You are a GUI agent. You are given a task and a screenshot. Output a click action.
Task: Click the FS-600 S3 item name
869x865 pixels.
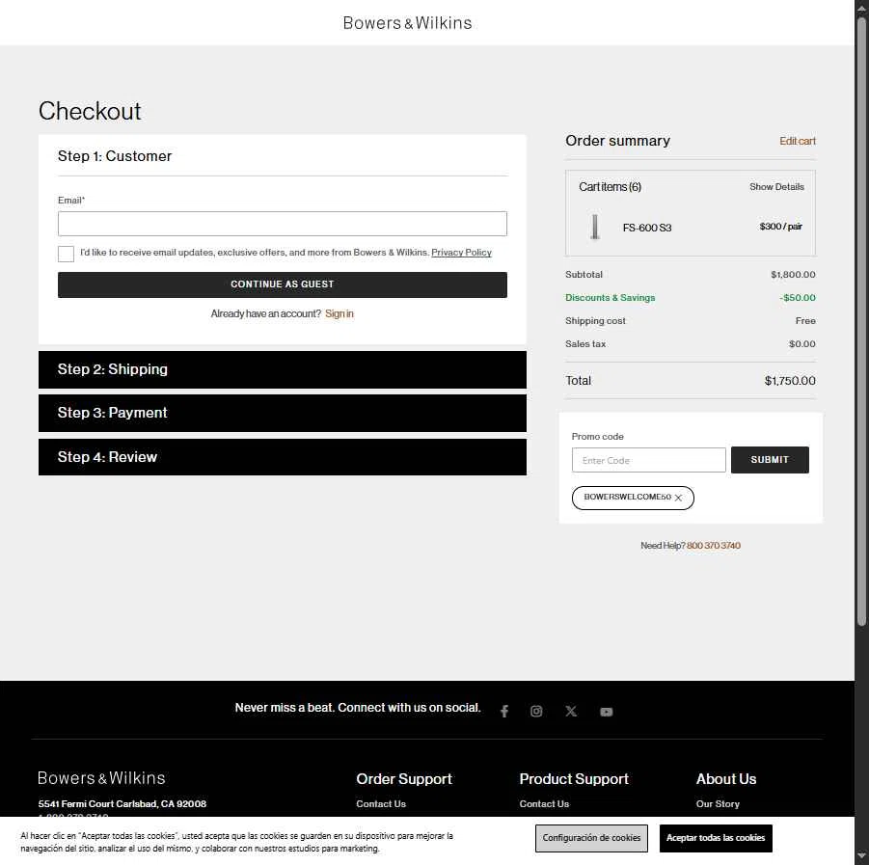pos(647,228)
